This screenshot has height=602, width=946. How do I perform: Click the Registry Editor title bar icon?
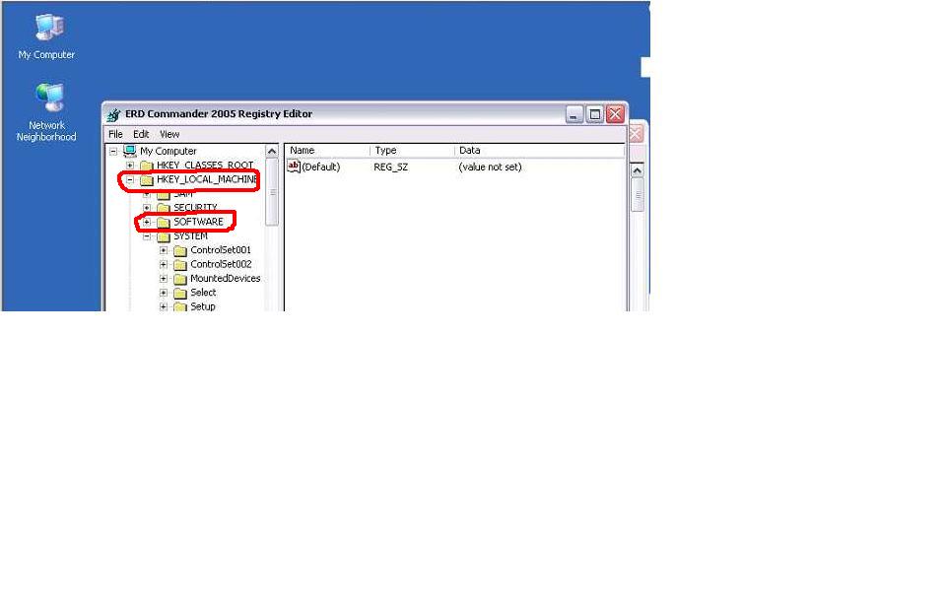(x=113, y=114)
